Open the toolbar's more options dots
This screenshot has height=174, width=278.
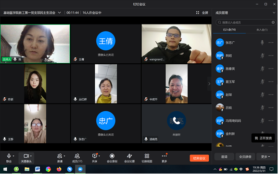pos(164,156)
